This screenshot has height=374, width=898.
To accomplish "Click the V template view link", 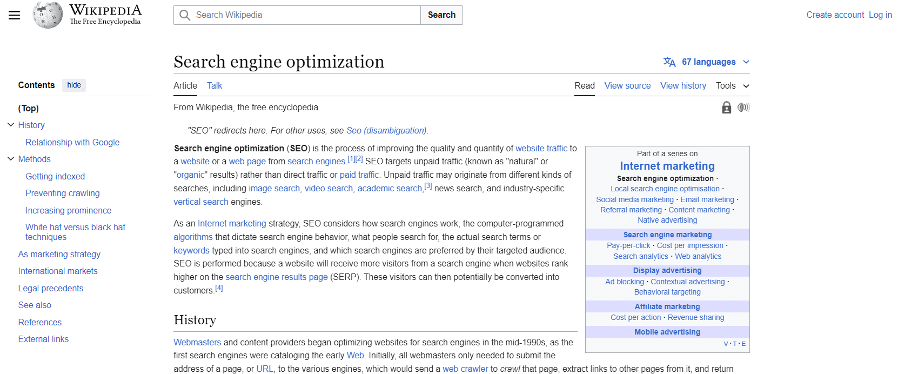I will click(726, 344).
